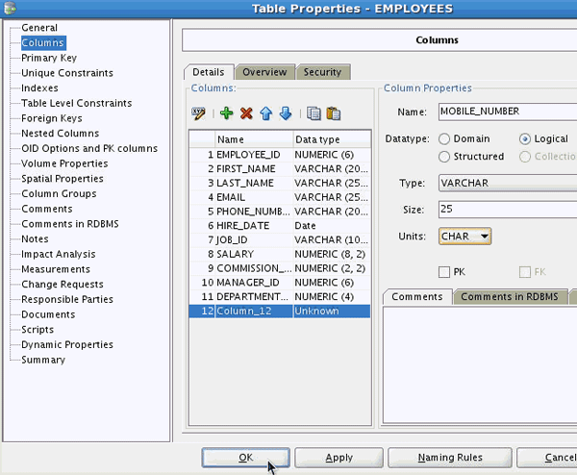Click the Cancel button
Screen dimensions: 577x475
coord(547,458)
